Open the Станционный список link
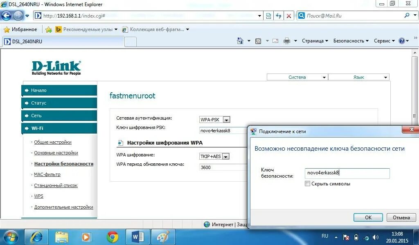 tap(56, 185)
